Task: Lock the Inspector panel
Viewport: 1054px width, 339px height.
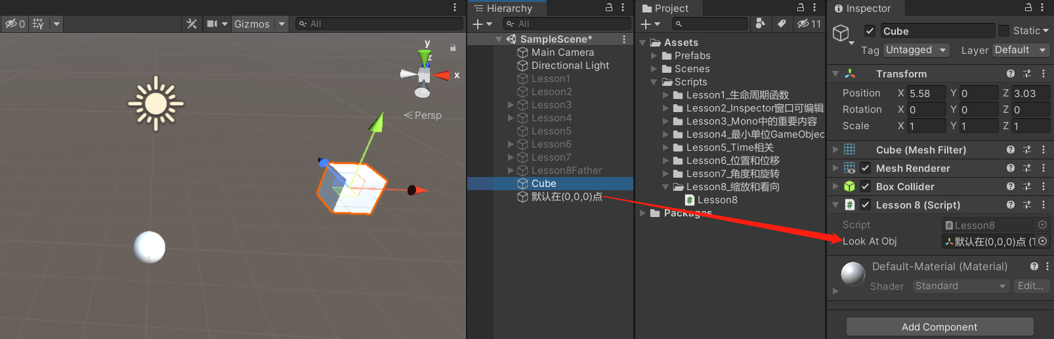Action: (1028, 7)
